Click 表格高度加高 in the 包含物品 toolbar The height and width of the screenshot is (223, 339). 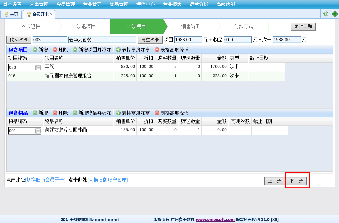tap(132, 113)
